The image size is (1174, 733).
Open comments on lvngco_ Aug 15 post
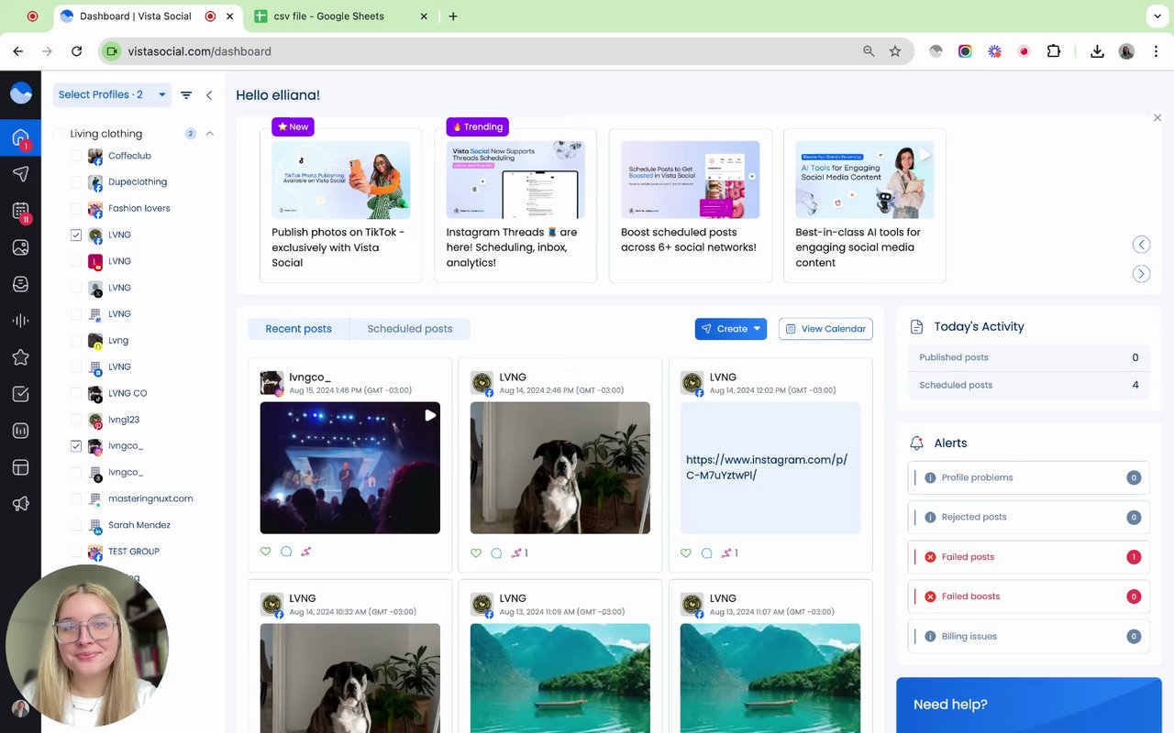pos(286,552)
